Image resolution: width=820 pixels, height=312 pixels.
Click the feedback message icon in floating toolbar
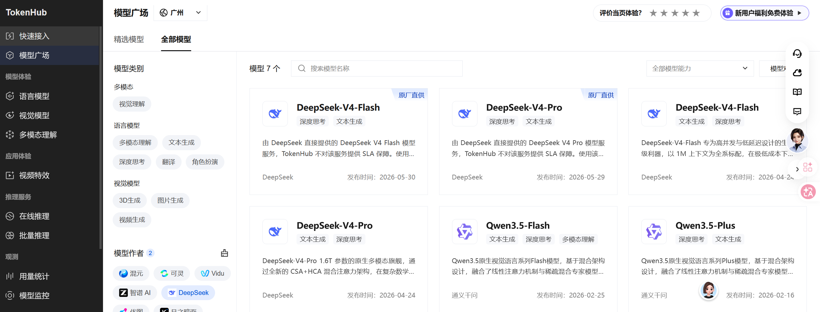(x=797, y=111)
